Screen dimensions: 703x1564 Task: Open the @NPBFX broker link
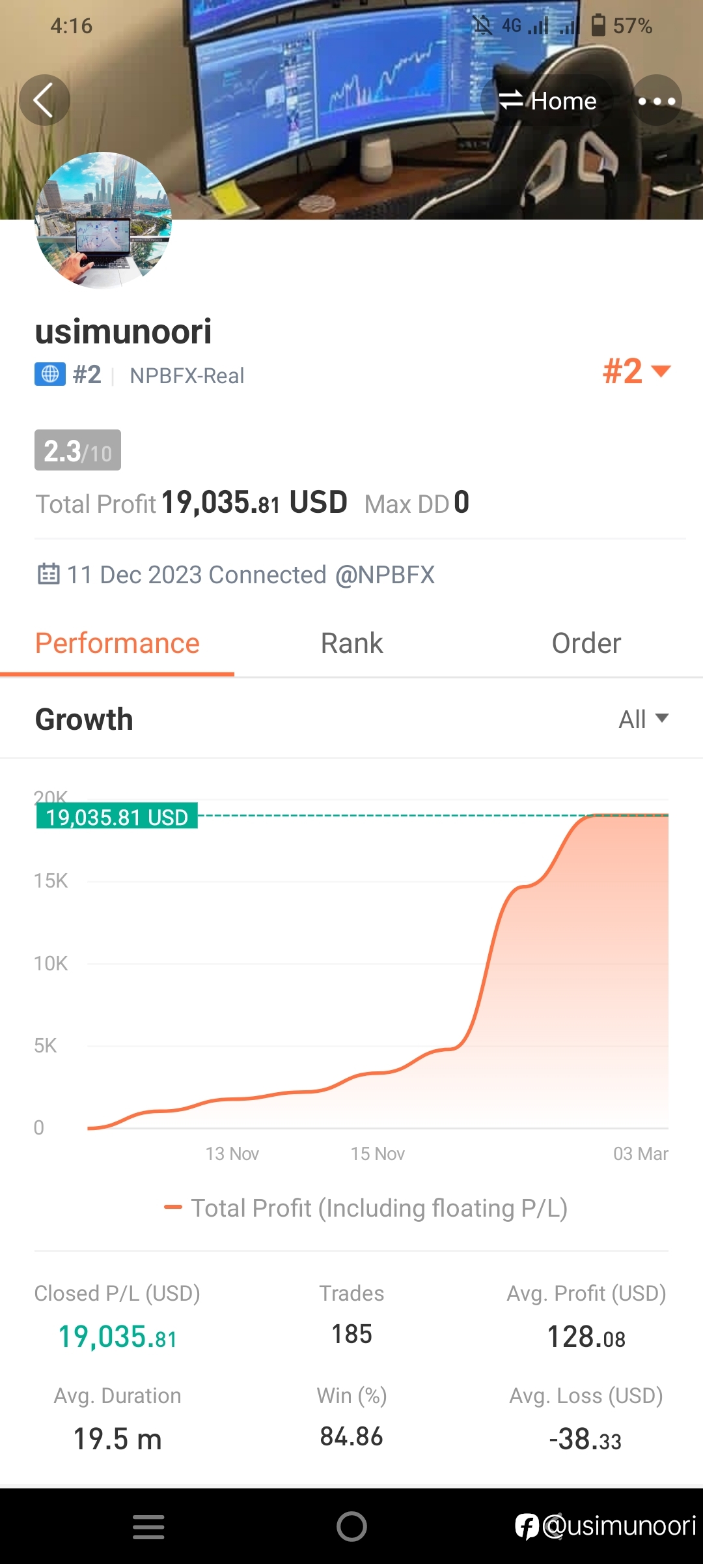pyautogui.click(x=385, y=575)
